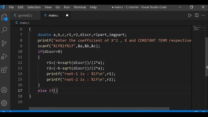Click line number 17 in the gutter
The height and width of the screenshot is (117, 208).
(20, 91)
